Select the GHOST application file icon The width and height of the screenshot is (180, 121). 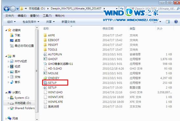coord(45,59)
